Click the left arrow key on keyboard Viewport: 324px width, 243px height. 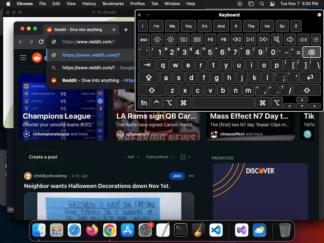coord(289,106)
